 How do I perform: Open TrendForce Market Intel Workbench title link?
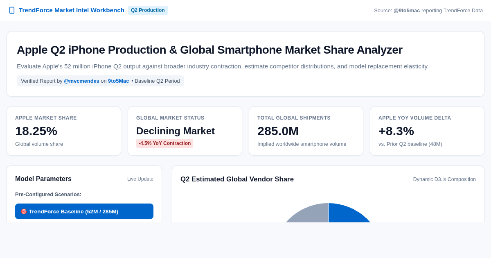[x=72, y=10]
